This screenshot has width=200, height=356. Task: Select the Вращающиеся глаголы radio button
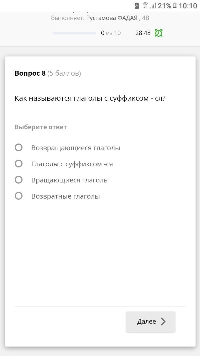[19, 180]
